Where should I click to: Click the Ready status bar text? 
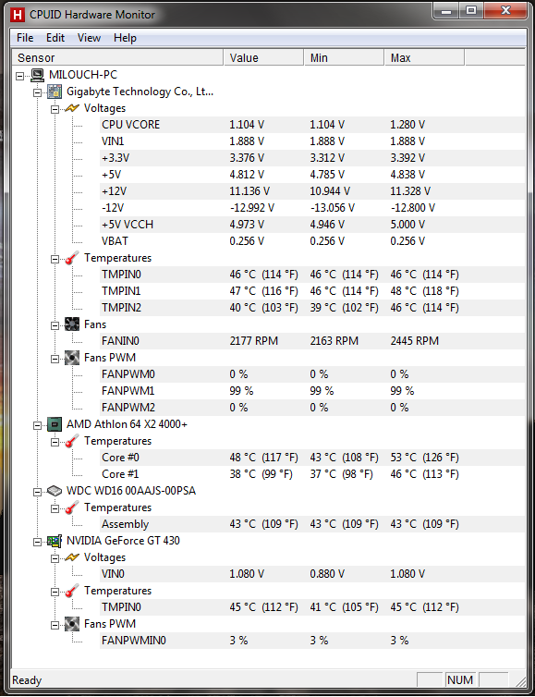coord(27,680)
